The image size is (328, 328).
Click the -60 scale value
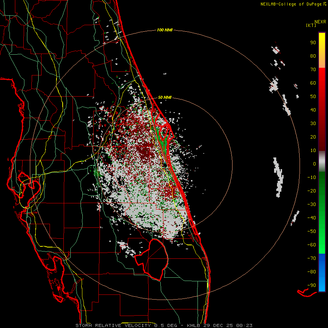click(x=312, y=245)
